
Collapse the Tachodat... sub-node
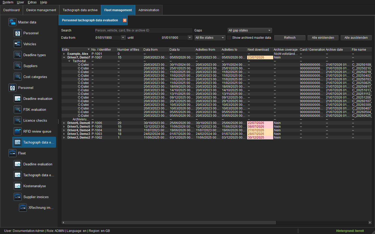pos(69,61)
